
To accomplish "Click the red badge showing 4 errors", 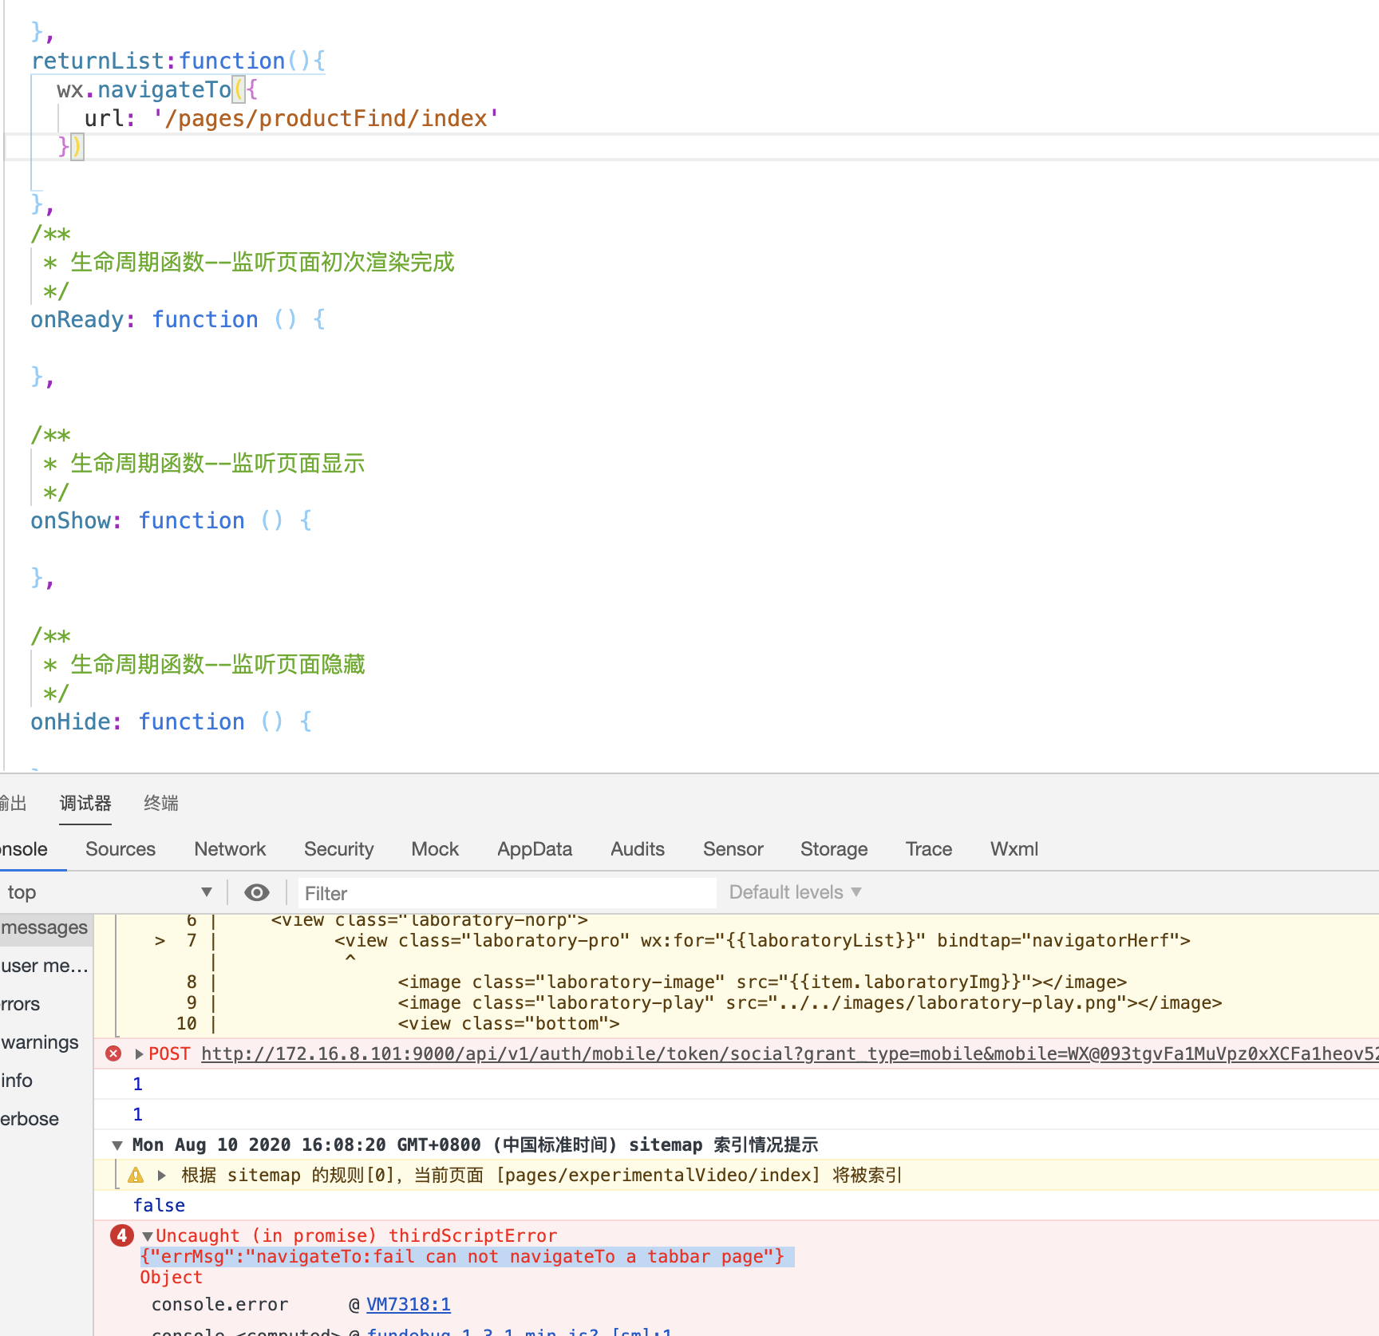I will coord(121,1235).
